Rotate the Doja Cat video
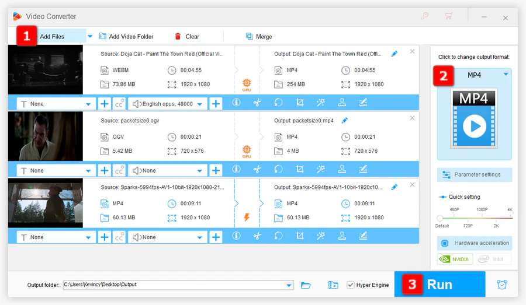Viewport: 526px width, 305px height. click(x=278, y=103)
